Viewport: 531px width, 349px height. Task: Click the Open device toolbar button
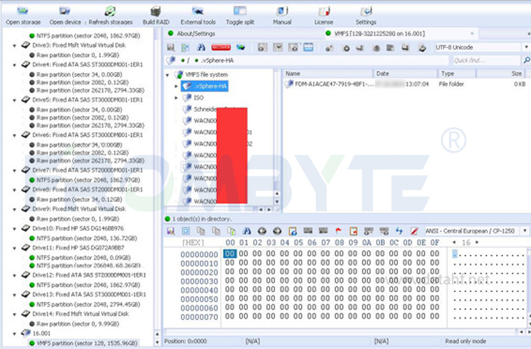pos(65,16)
